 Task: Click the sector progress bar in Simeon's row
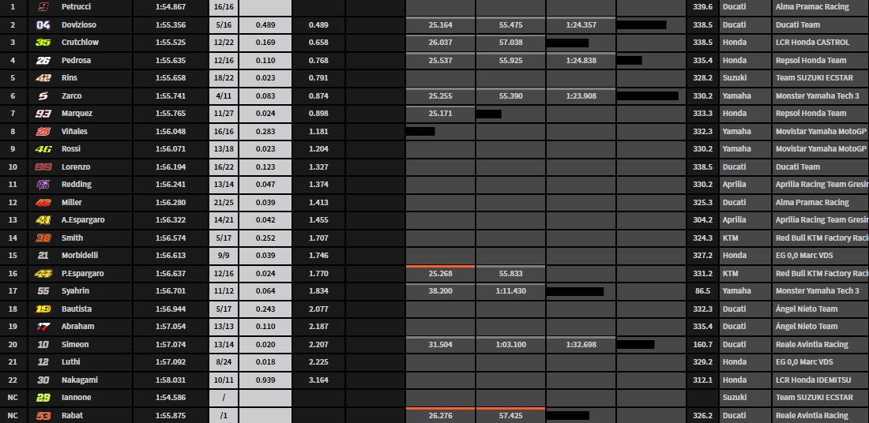click(x=636, y=344)
